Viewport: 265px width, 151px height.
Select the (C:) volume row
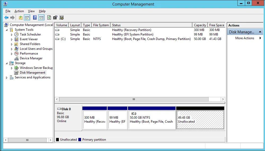pos(140,39)
